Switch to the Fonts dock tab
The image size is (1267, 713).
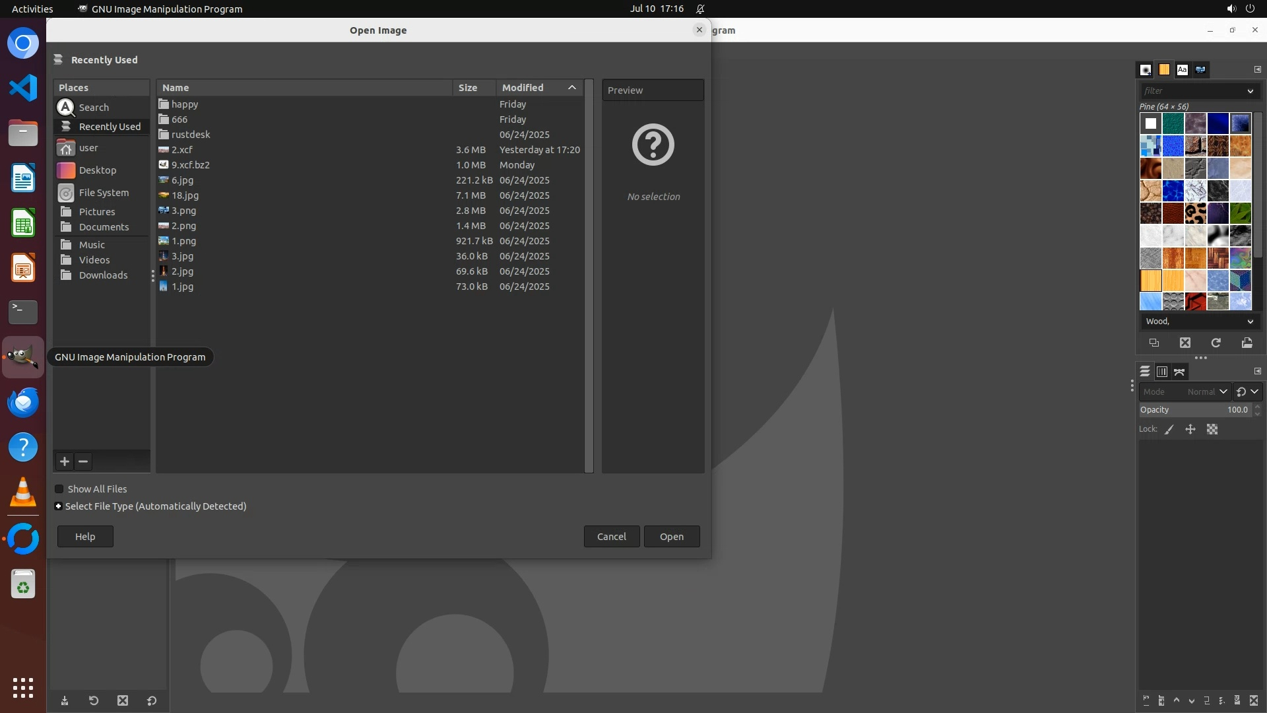[x=1182, y=69]
